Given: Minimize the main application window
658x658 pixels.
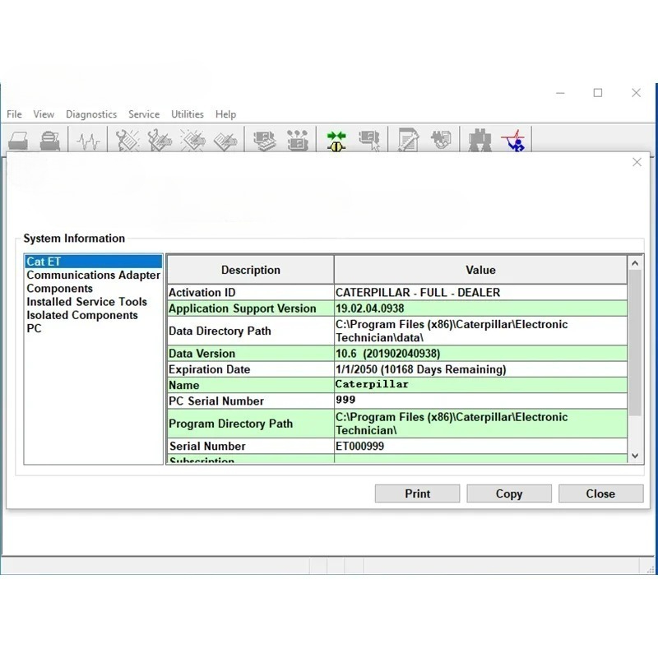Looking at the screenshot, I should pyautogui.click(x=560, y=93).
